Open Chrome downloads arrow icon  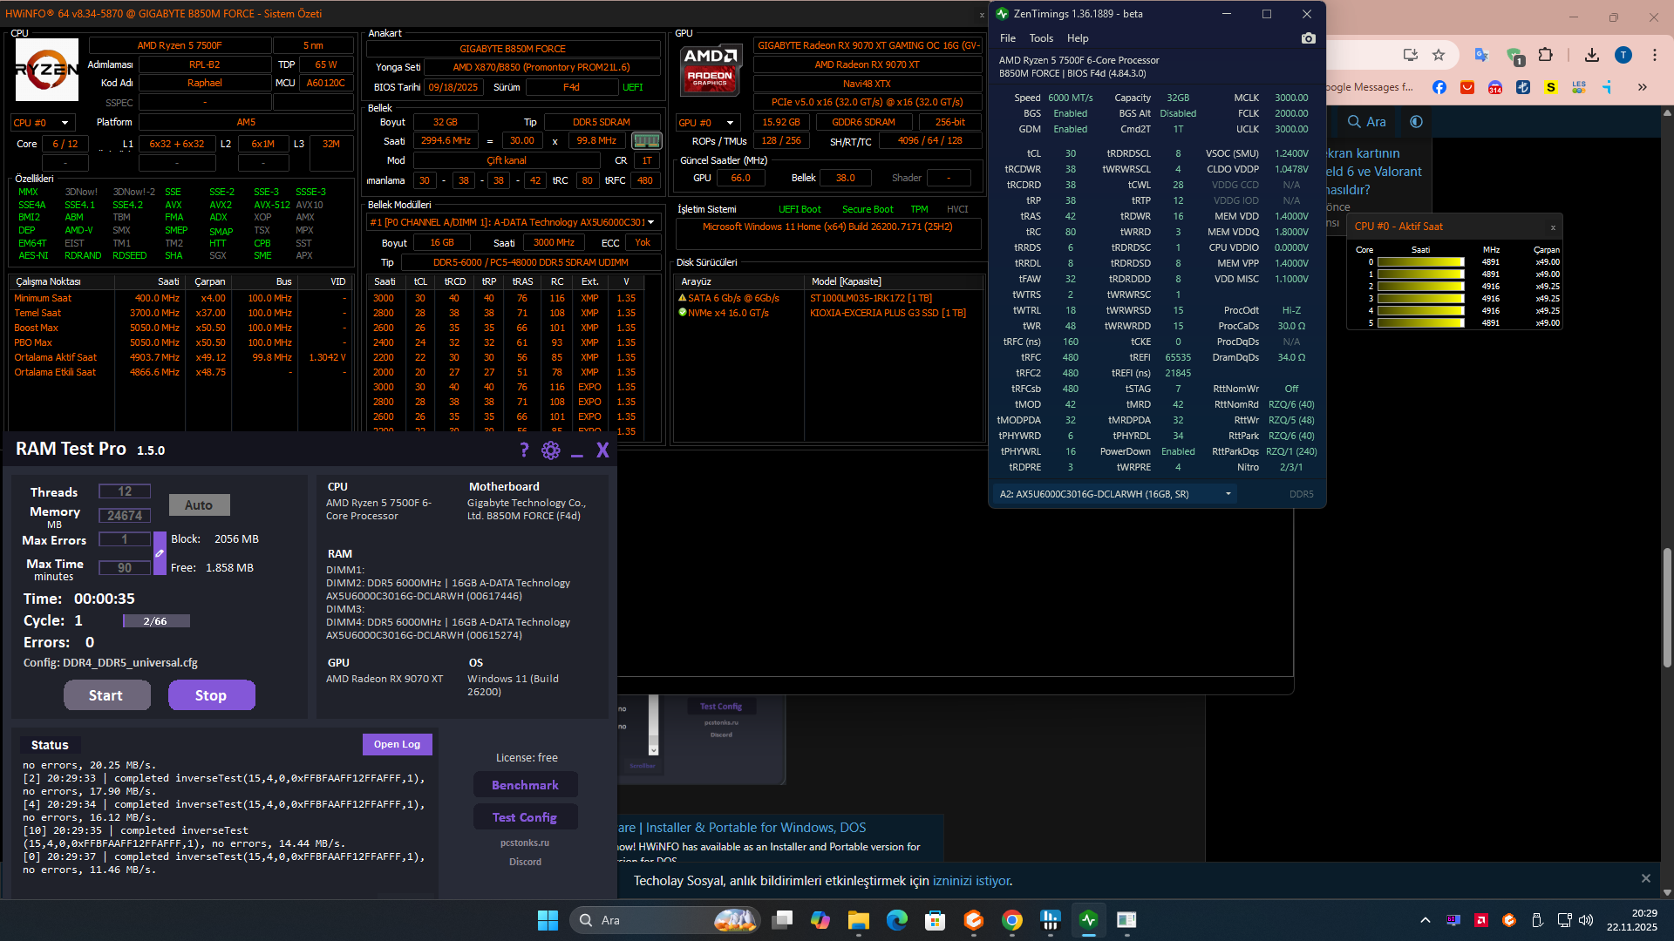click(1592, 55)
